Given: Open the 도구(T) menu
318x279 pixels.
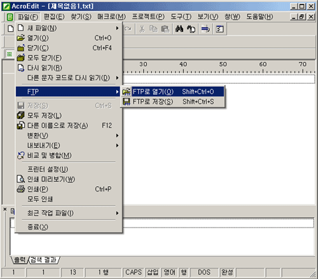Looking at the screenshot, I should coord(181,17).
